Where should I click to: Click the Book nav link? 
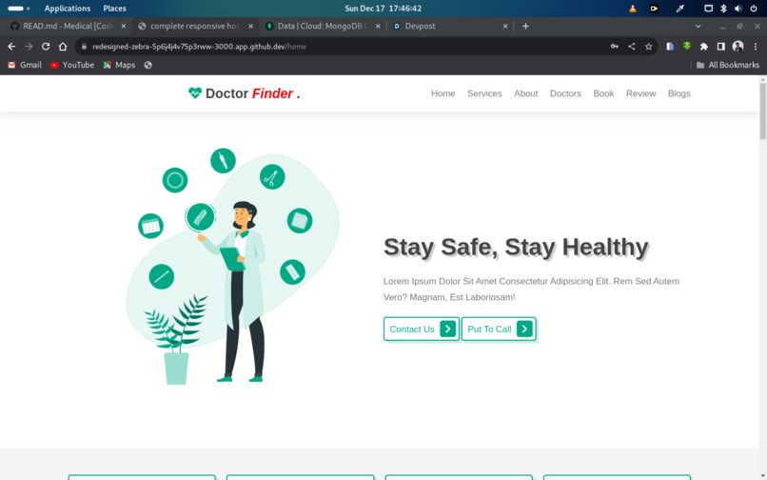coord(603,93)
